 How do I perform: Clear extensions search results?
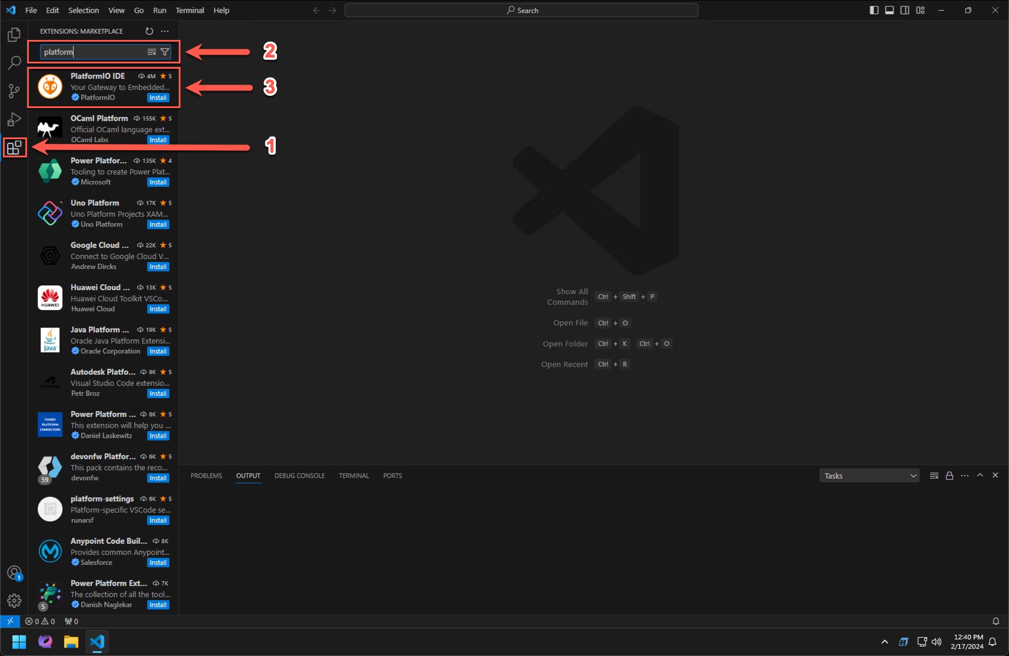click(152, 52)
